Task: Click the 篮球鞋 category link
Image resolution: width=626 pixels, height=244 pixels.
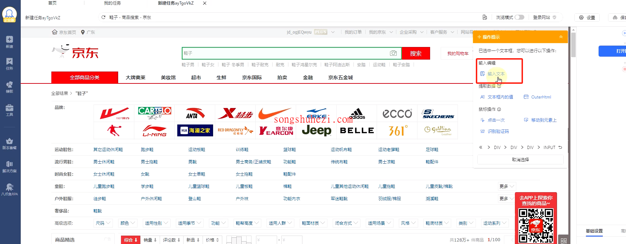Action: 289,150
